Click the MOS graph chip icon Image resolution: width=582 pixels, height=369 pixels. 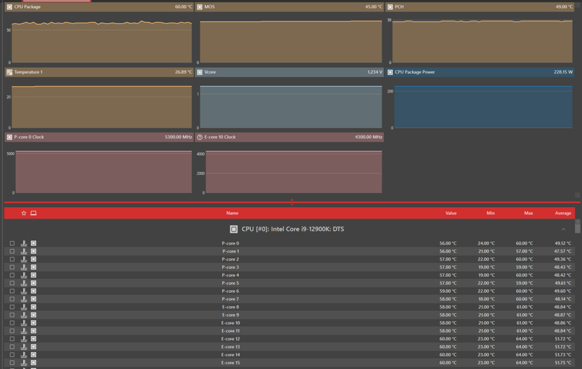click(x=200, y=7)
